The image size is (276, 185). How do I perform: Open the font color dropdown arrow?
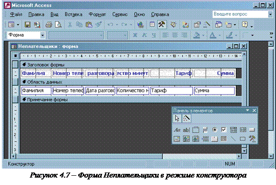pyautogui.click(x=220, y=35)
